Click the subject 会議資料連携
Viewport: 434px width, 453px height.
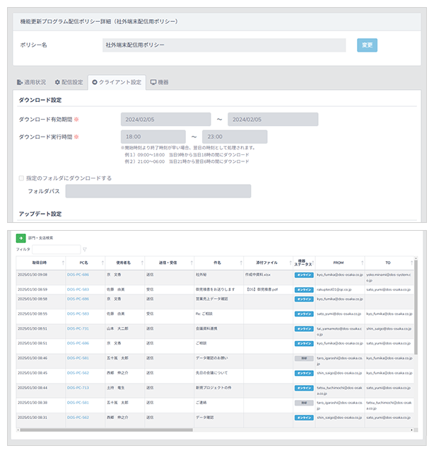206,328
